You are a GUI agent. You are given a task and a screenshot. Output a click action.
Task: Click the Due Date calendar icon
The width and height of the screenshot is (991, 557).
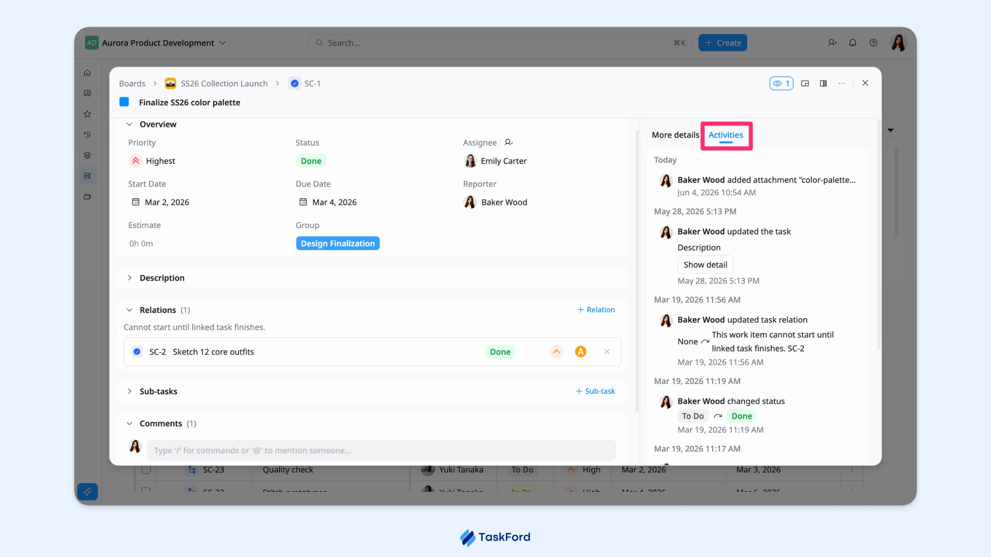coord(303,202)
